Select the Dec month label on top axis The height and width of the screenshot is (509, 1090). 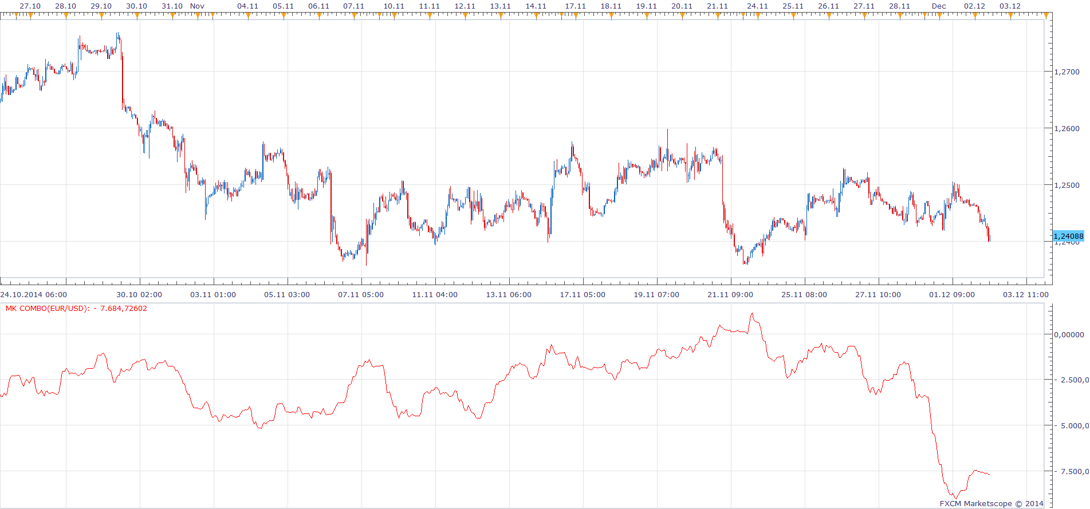coord(939,6)
